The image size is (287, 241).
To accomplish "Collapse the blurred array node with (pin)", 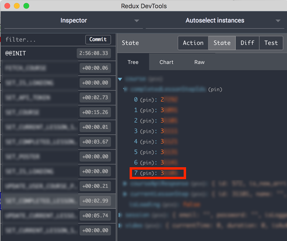I will point(125,89).
